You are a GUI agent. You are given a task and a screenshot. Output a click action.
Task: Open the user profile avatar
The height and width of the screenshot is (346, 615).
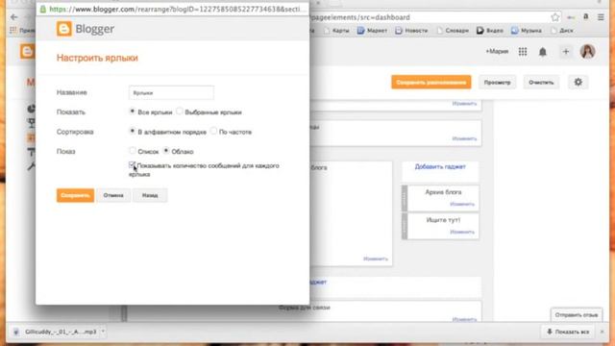587,51
